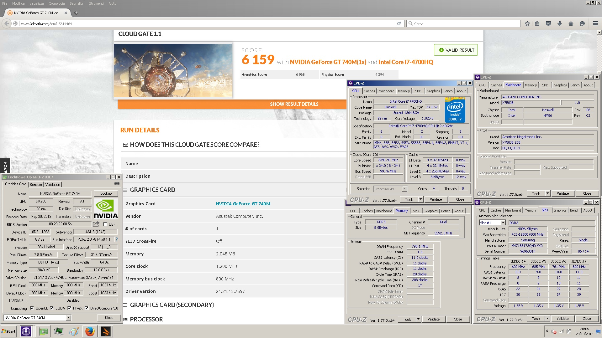This screenshot has width=602, height=338.
Task: Click the NVIDIA logo in GPU-Z
Action: pyautogui.click(x=106, y=209)
